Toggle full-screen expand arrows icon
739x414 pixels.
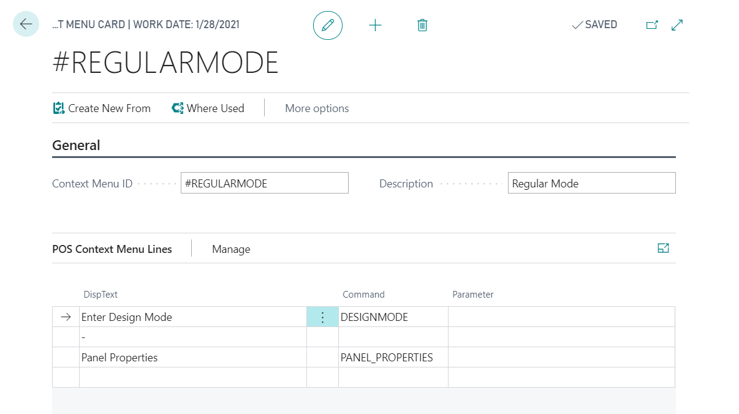tap(677, 25)
